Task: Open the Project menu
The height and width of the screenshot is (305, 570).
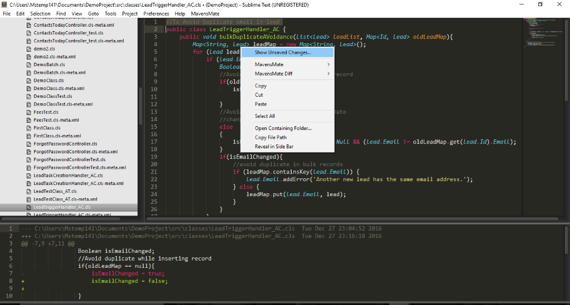Action: coord(130,14)
